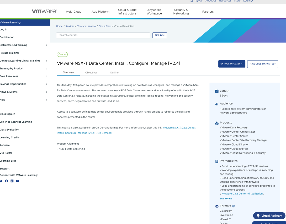Open the Store link at top
286x224 pixels.
[237, 1]
